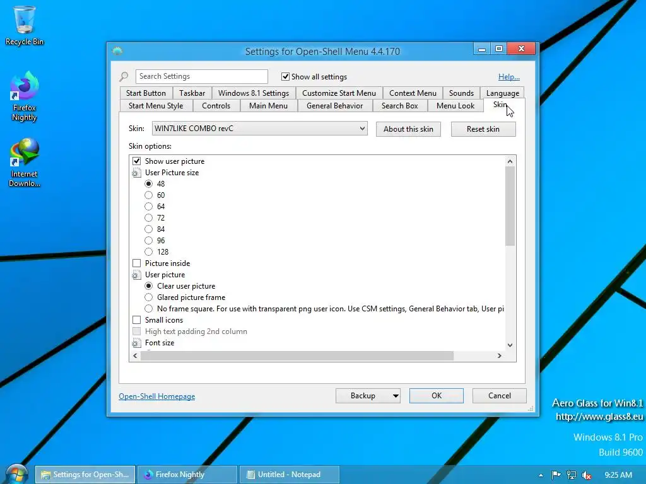Image resolution: width=646 pixels, height=484 pixels.
Task: Click scroll down arrow in skin options
Action: pyautogui.click(x=510, y=345)
